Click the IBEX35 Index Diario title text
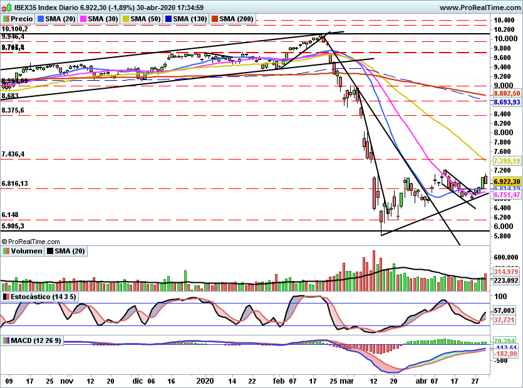This screenshot has height=388, width=523. click(45, 8)
